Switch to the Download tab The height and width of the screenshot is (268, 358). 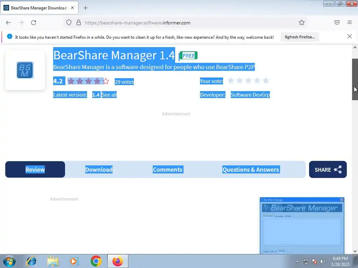pyautogui.click(x=99, y=170)
